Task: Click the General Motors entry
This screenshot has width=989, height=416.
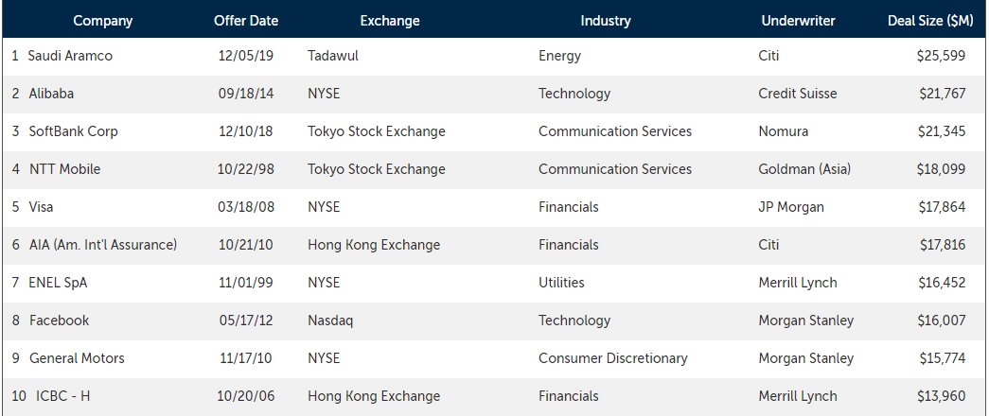Action: coord(77,358)
